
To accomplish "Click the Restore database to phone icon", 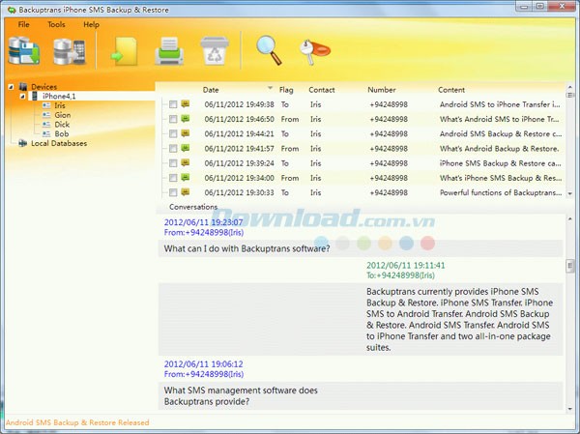I will point(70,51).
